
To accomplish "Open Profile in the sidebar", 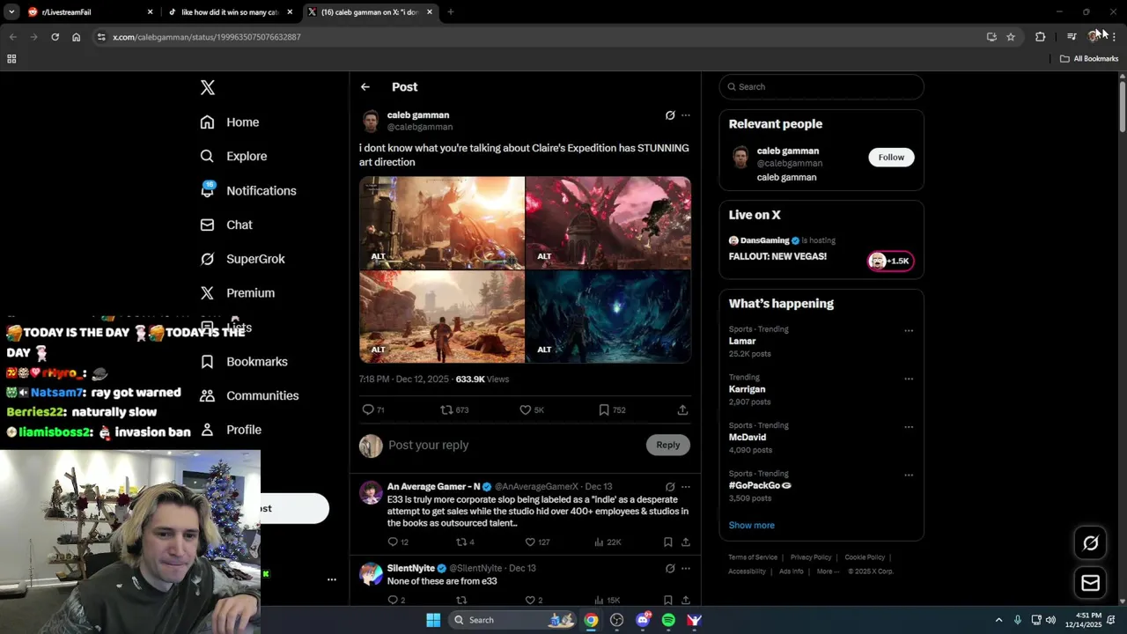I will pos(231,430).
